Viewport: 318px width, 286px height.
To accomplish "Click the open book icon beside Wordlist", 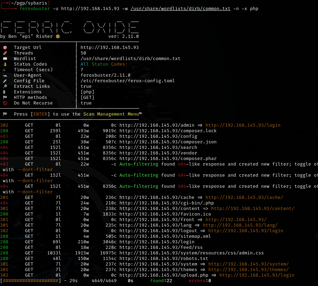I will [5, 59].
